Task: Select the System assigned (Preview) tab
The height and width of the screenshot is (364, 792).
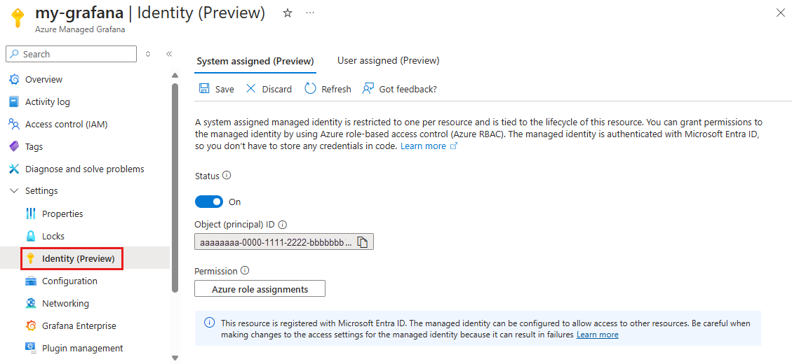Action: [x=255, y=62]
